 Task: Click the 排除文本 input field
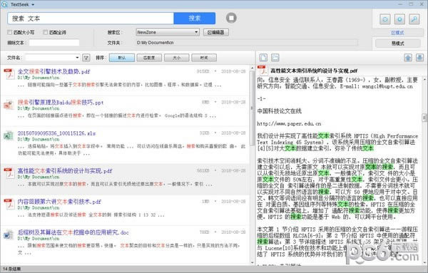click(54, 43)
